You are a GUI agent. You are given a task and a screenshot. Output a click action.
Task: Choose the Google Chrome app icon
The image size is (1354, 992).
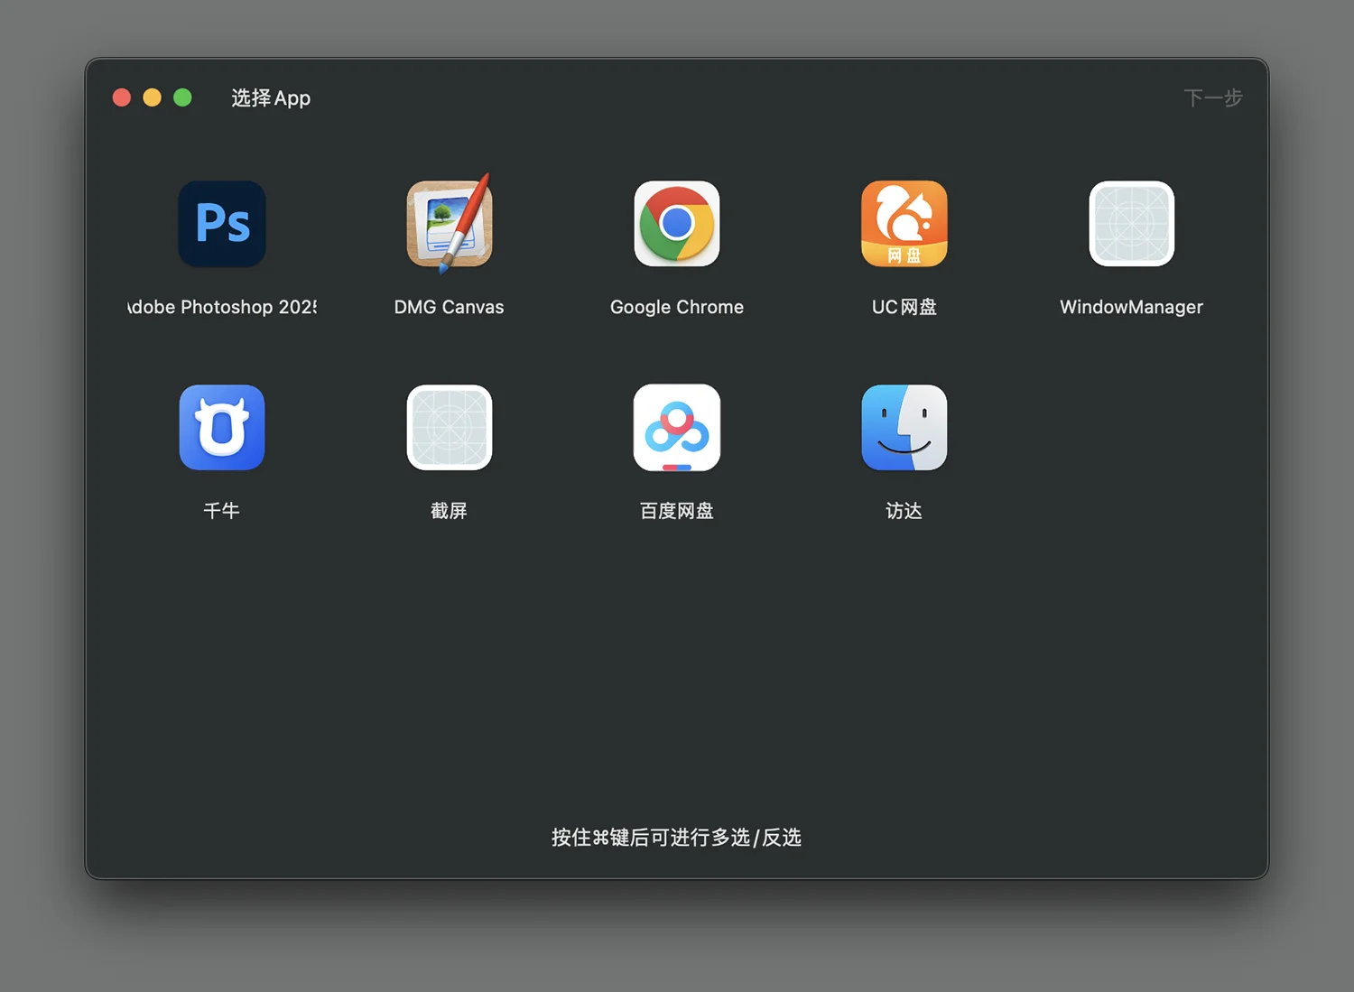pos(677,224)
